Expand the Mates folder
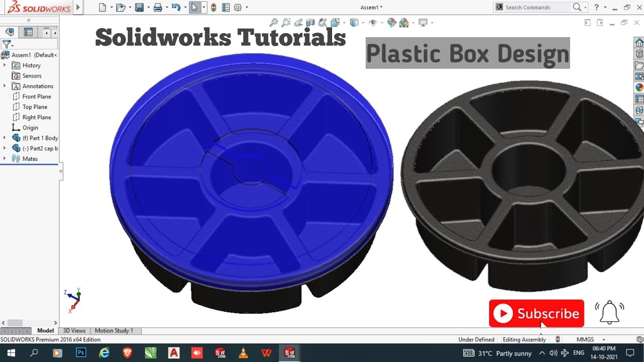This screenshot has height=362, width=644. pyautogui.click(x=5, y=159)
